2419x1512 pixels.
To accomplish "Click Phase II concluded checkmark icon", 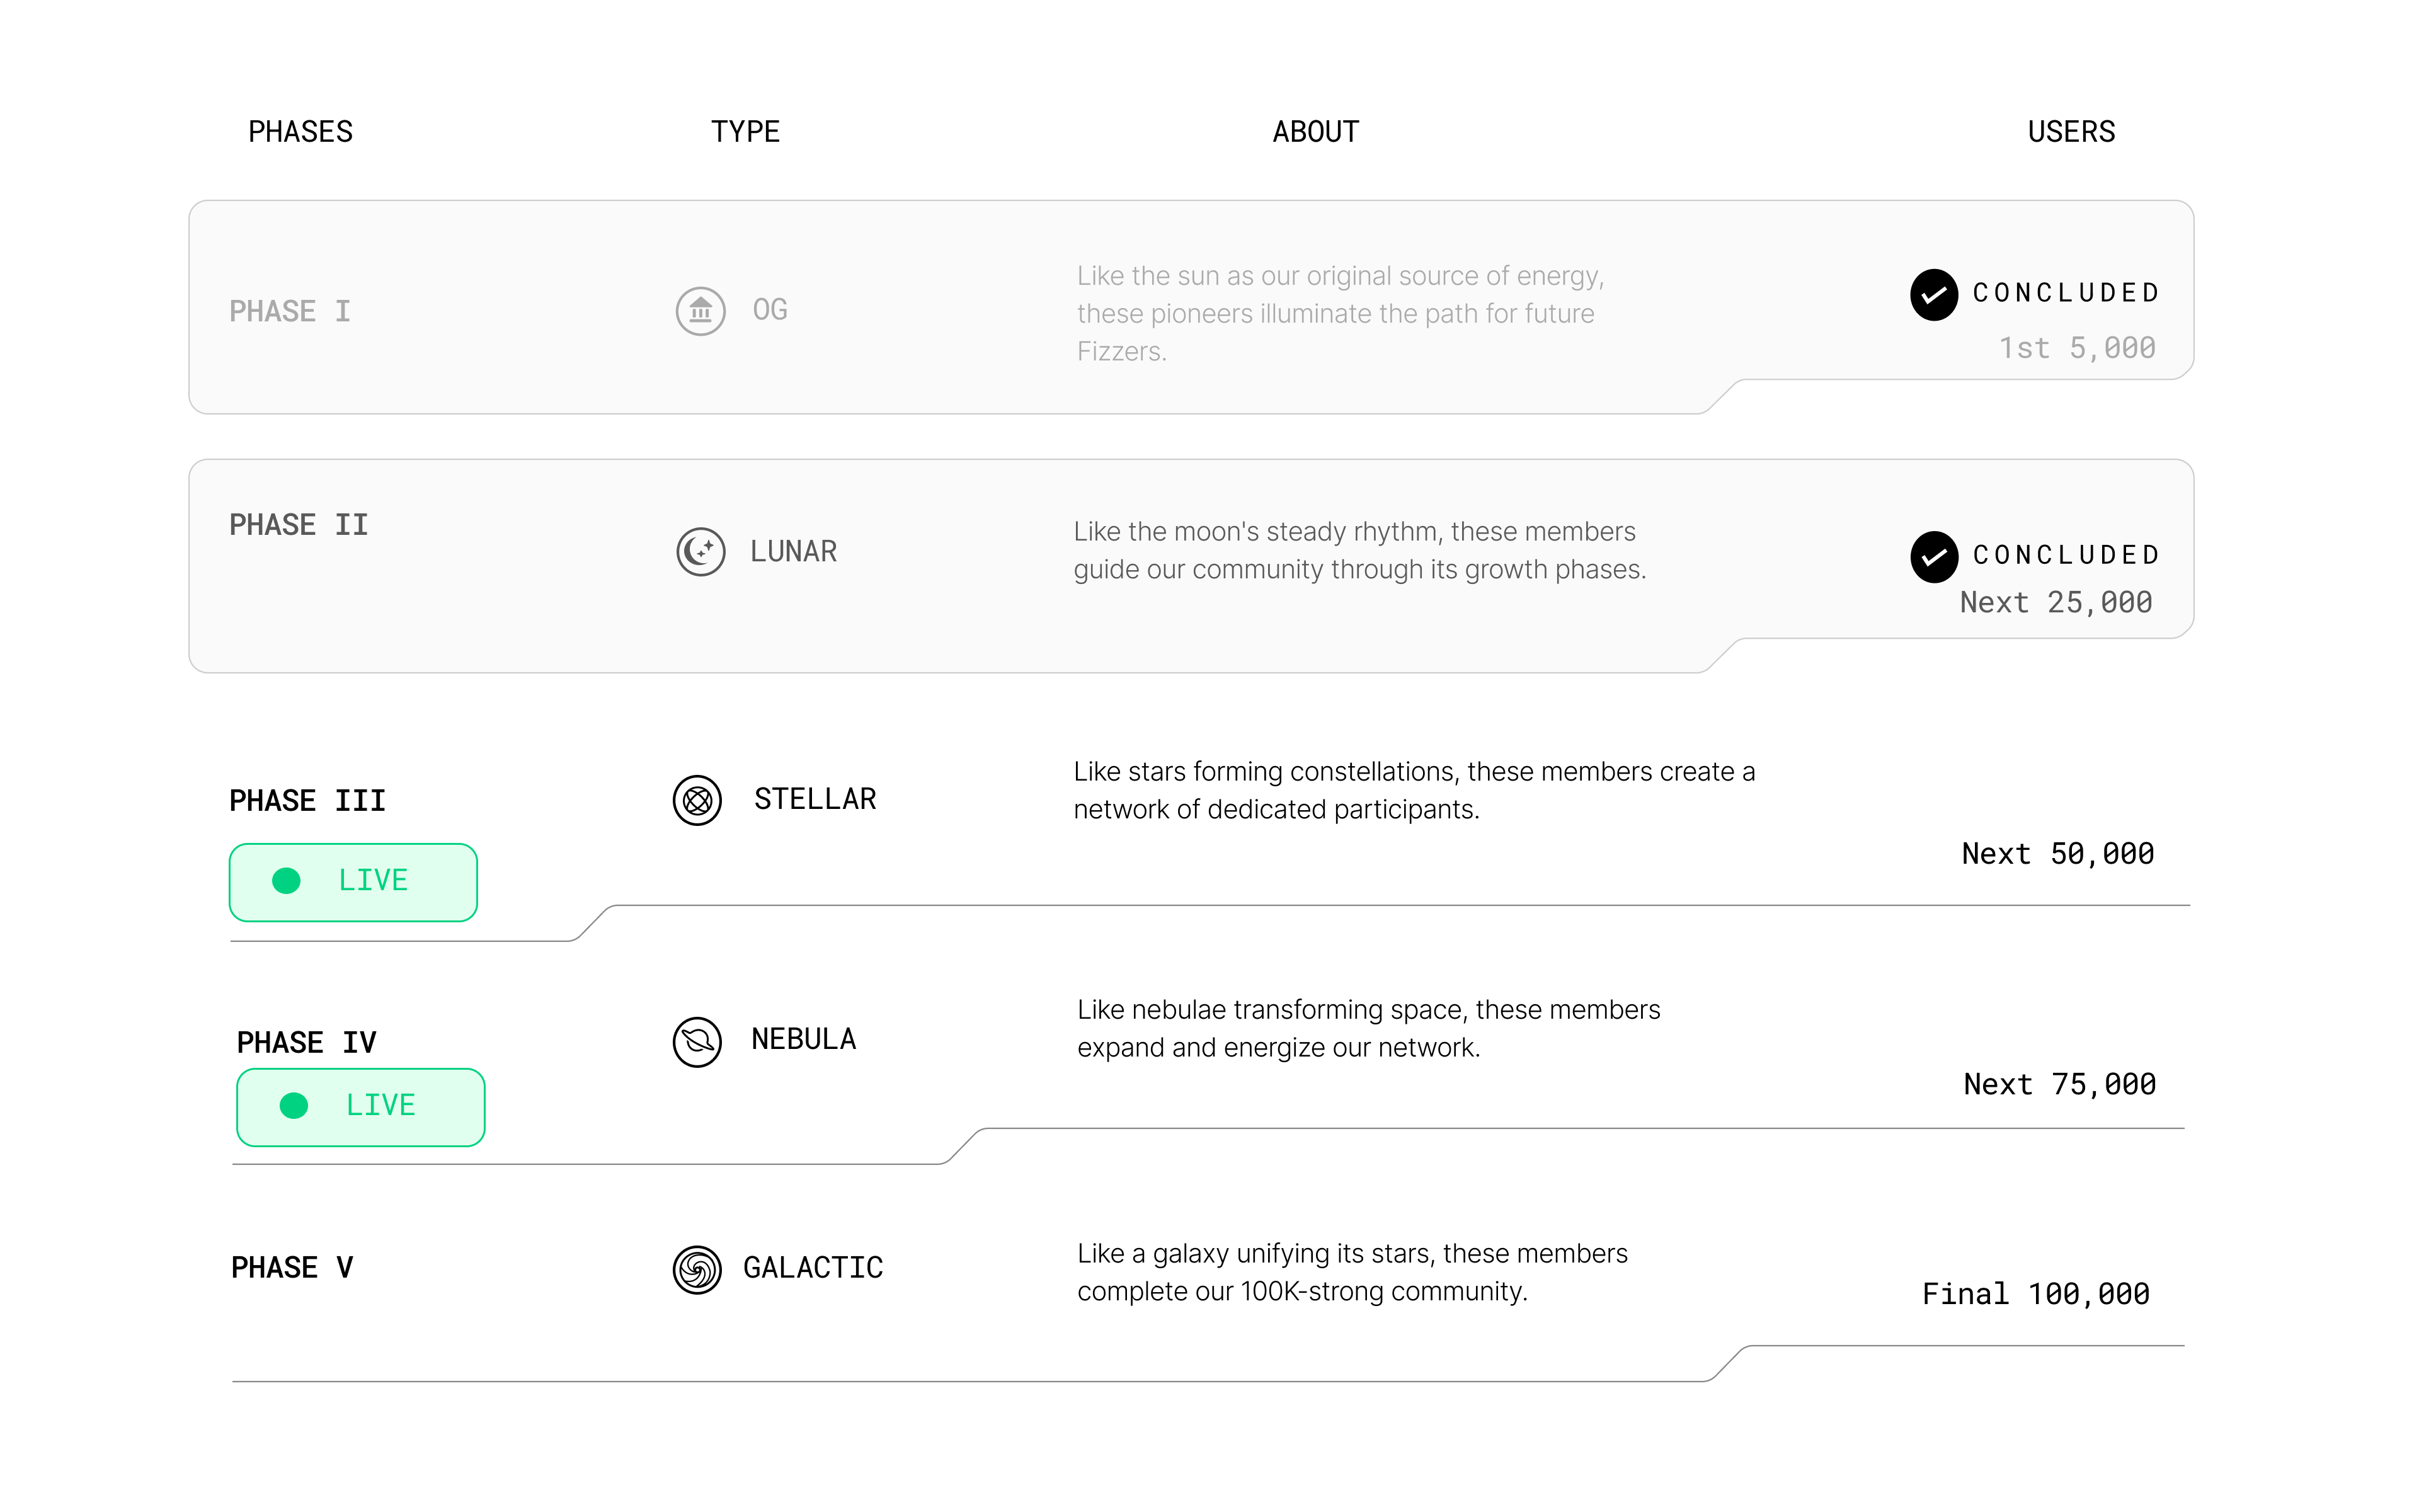I will tap(1933, 557).
